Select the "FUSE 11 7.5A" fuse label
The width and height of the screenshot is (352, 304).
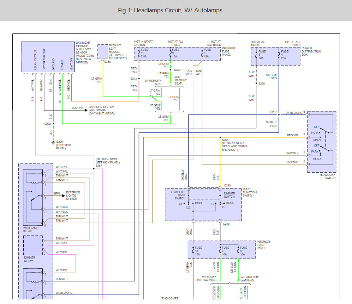[144, 53]
